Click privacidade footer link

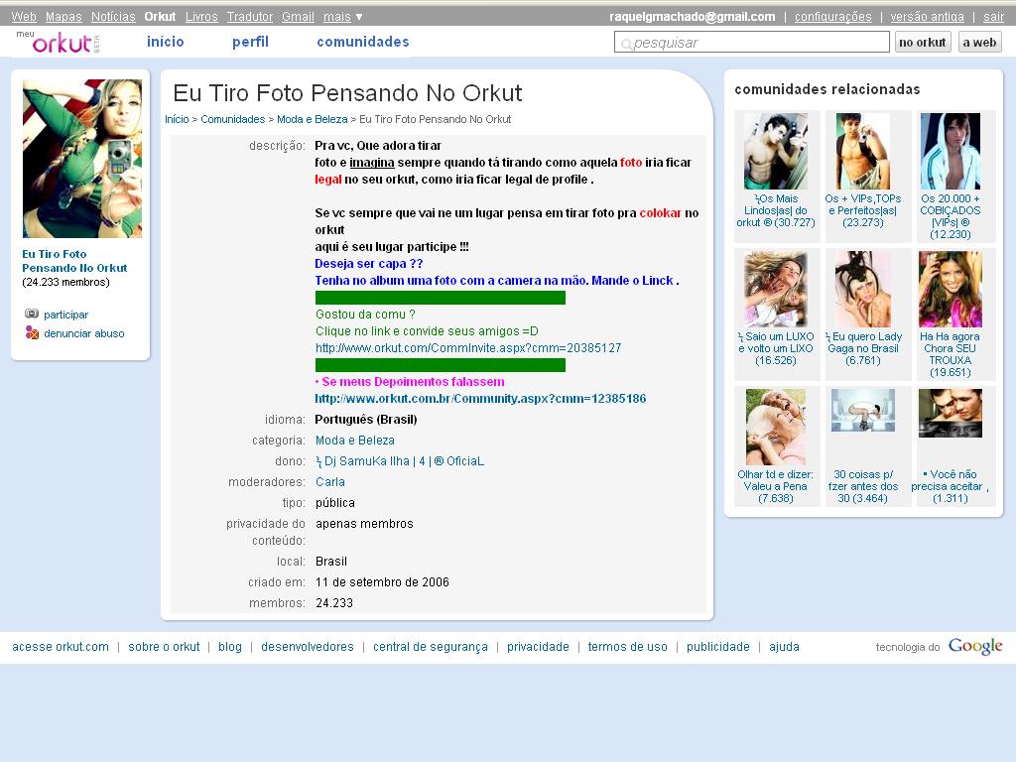(x=538, y=647)
